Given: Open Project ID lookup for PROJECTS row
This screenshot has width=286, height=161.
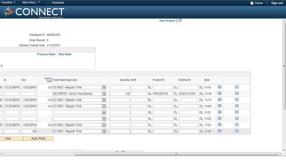Looking at the screenshot, I should point(175,93).
